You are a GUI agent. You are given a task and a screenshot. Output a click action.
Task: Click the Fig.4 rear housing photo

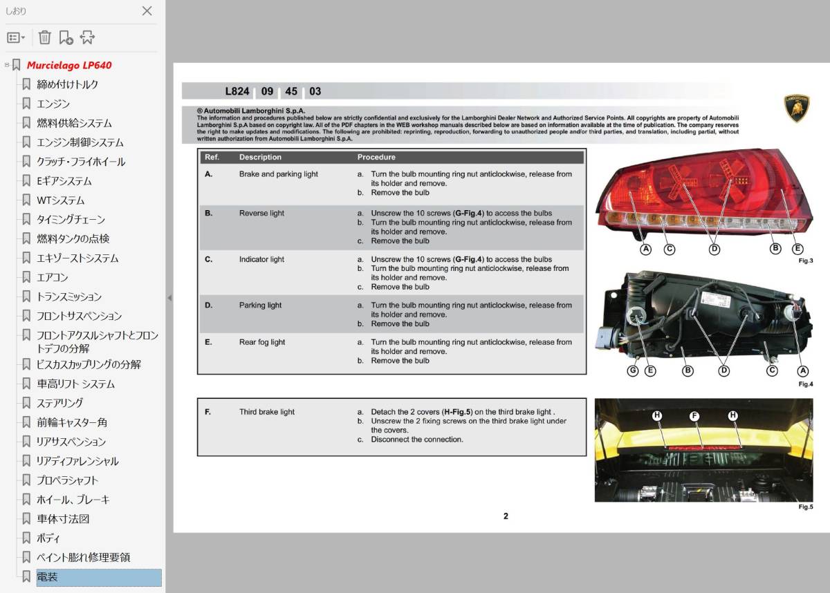coord(703,315)
